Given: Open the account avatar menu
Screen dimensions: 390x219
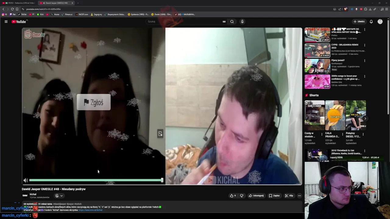Looking at the screenshot, I should [x=380, y=22].
